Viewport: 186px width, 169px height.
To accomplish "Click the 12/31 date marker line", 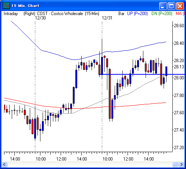I will 102,86.
